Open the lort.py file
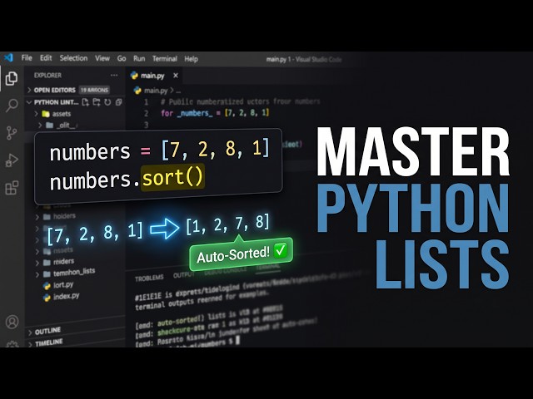The image size is (533, 399). (58, 285)
